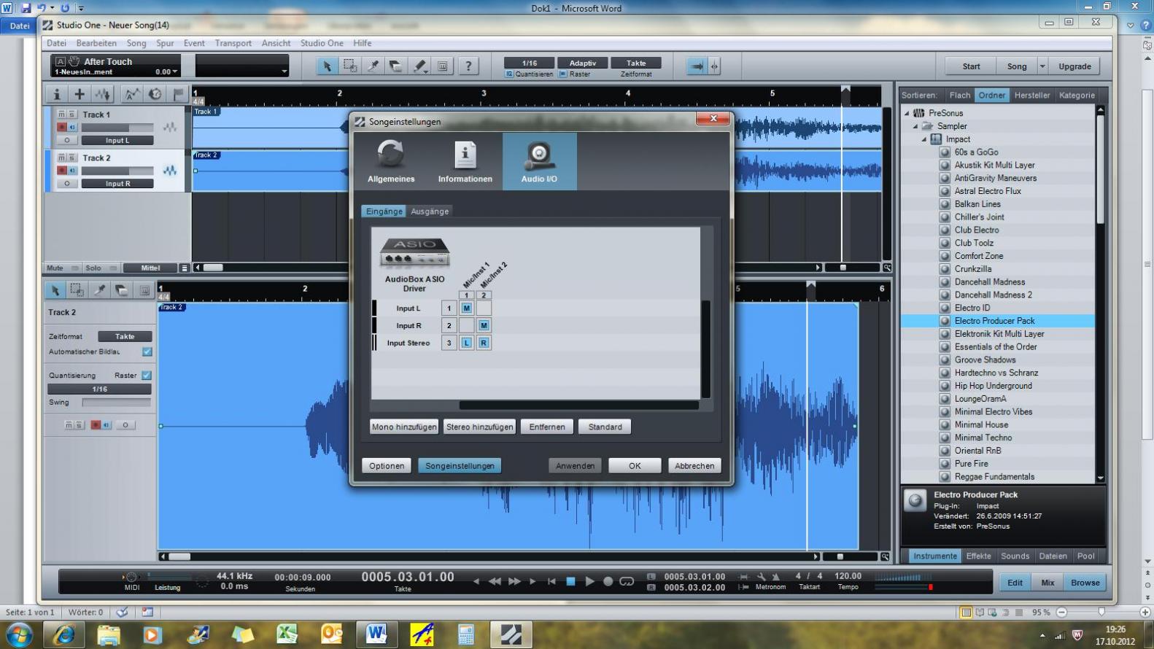
Task: Click the stop button in transport
Action: pyautogui.click(x=571, y=581)
